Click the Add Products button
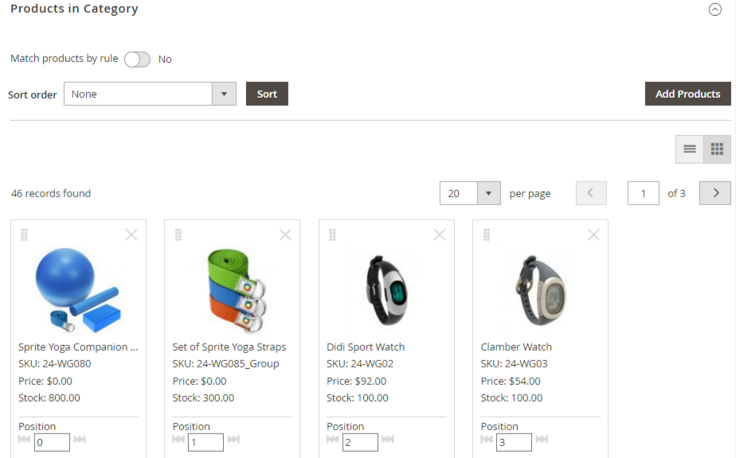The height and width of the screenshot is (458, 736). (687, 94)
